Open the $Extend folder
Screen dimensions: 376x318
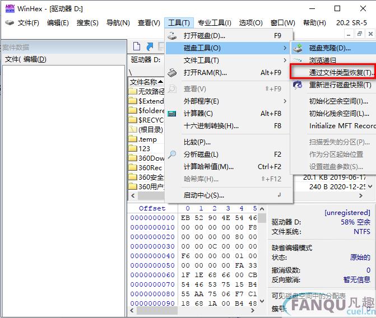146,101
